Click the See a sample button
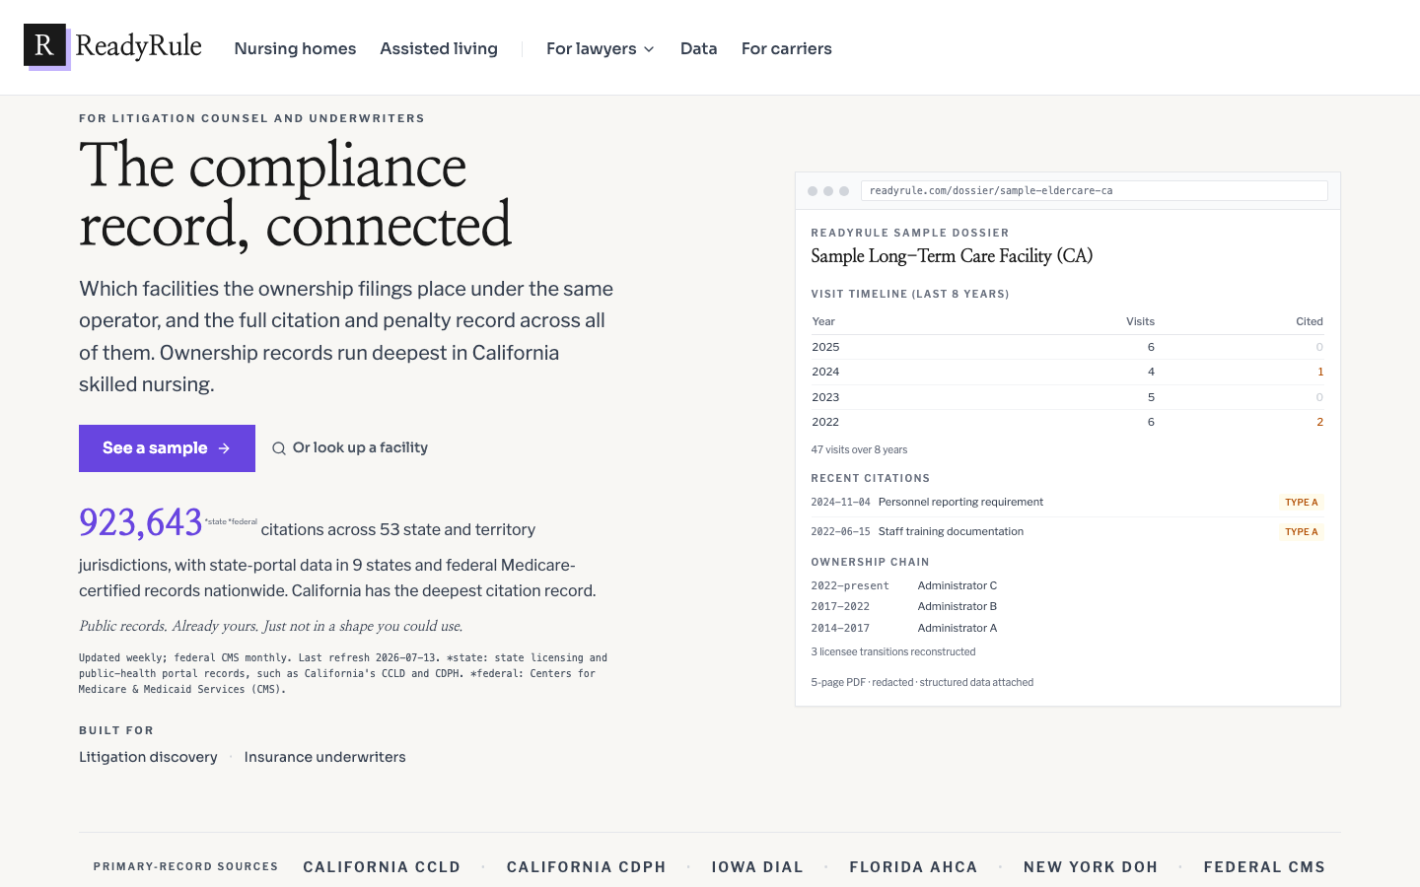This screenshot has height=887, width=1420. 167,448
